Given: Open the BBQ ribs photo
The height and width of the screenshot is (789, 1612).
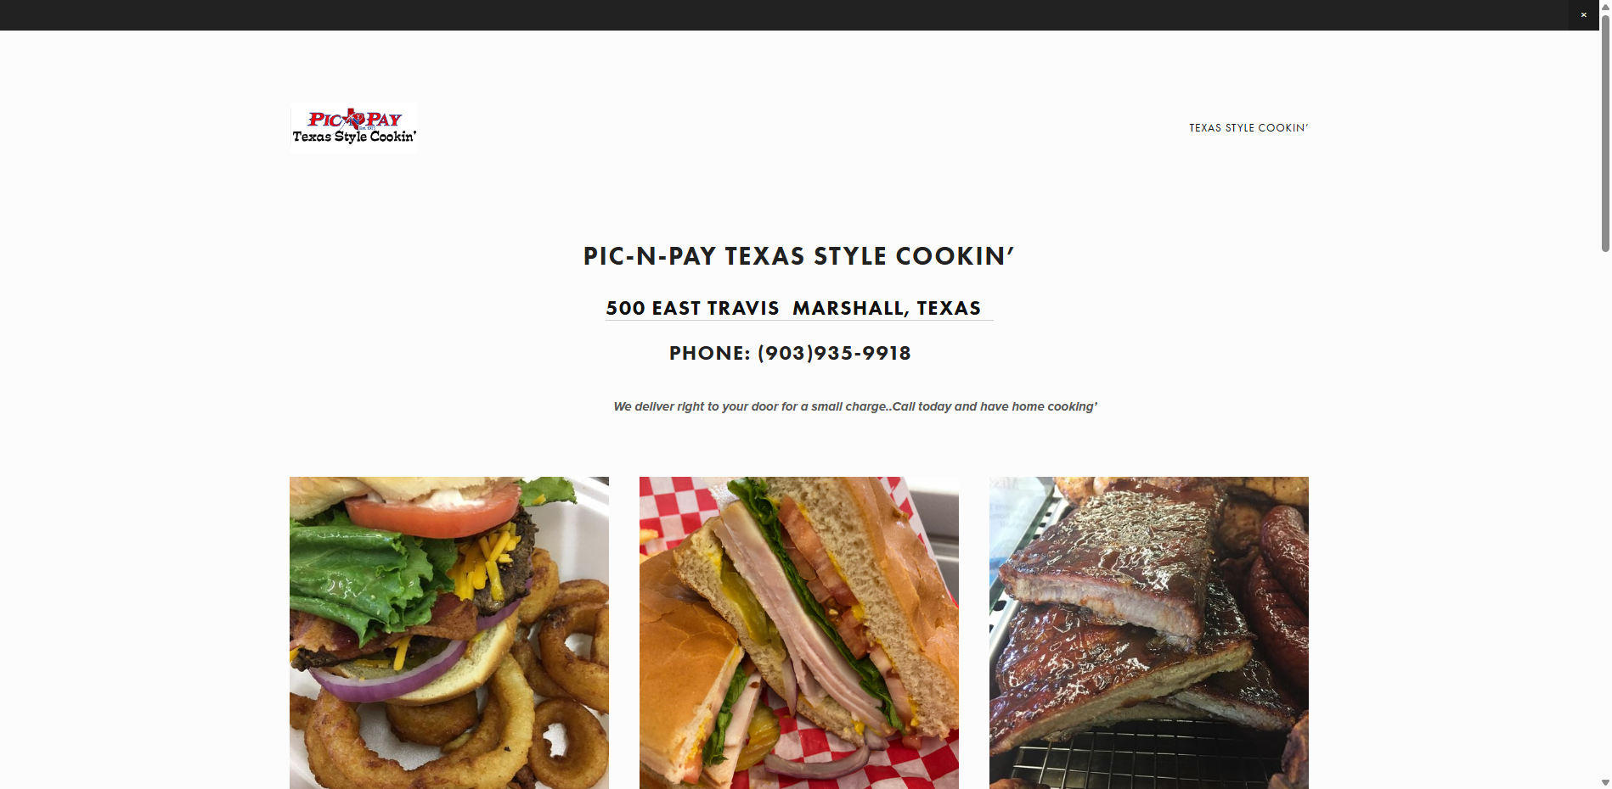Looking at the screenshot, I should pyautogui.click(x=1149, y=633).
